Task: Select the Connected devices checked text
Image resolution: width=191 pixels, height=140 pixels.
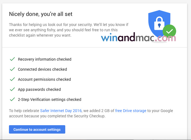Action: coord(42,69)
